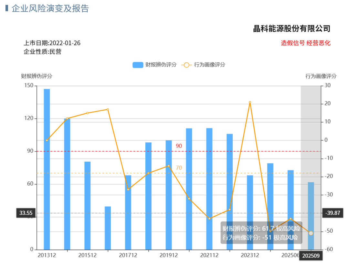Screen dimensions: 349x264
Task: Click the 33.55 left axis pointer label
Action: point(26,213)
